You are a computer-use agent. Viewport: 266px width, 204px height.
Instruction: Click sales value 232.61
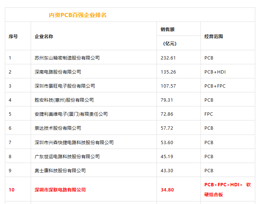click(168, 58)
